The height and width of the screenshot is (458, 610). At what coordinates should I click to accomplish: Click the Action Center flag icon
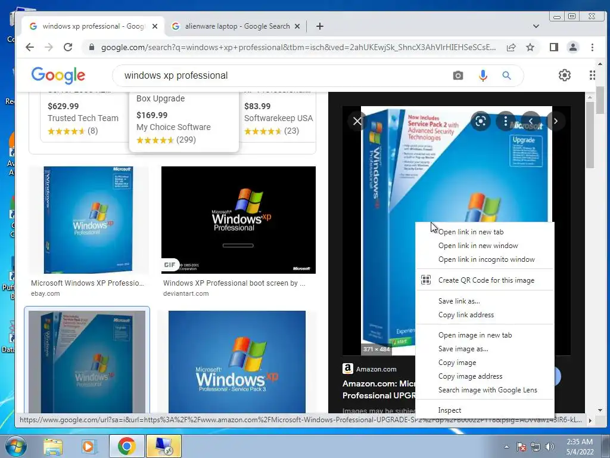tap(521, 447)
